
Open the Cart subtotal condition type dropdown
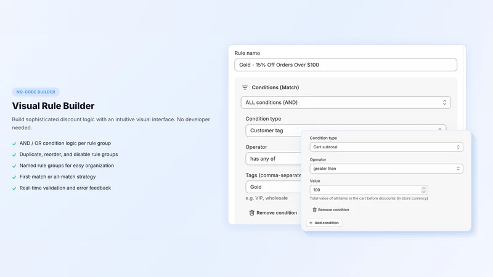coord(386,147)
